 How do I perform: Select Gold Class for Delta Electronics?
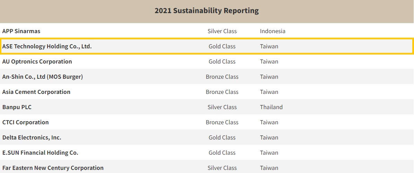tap(222, 137)
